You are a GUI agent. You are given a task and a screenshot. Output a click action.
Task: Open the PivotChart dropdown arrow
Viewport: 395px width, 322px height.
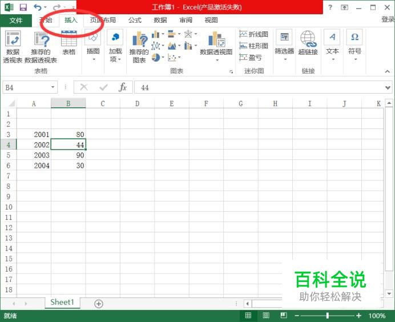217,61
